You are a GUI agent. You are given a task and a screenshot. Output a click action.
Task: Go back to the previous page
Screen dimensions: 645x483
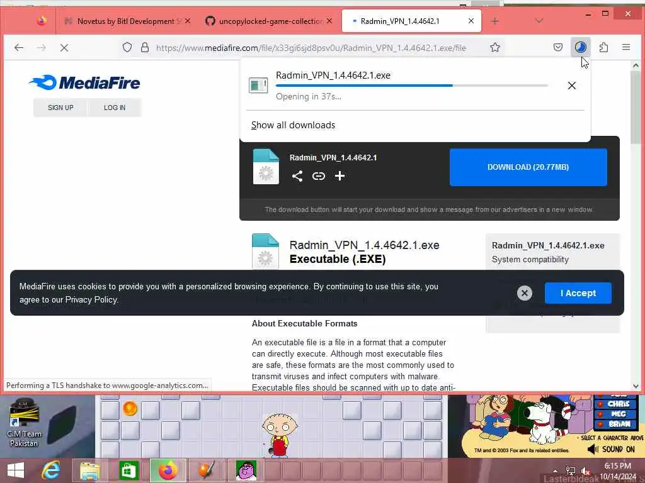coord(19,48)
